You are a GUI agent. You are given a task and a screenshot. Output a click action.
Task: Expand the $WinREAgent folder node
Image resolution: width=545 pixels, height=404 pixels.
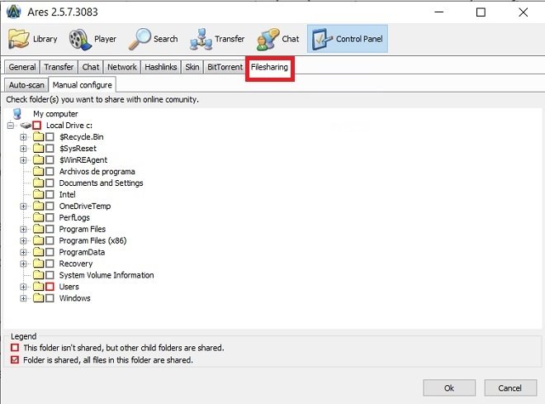[x=23, y=160]
